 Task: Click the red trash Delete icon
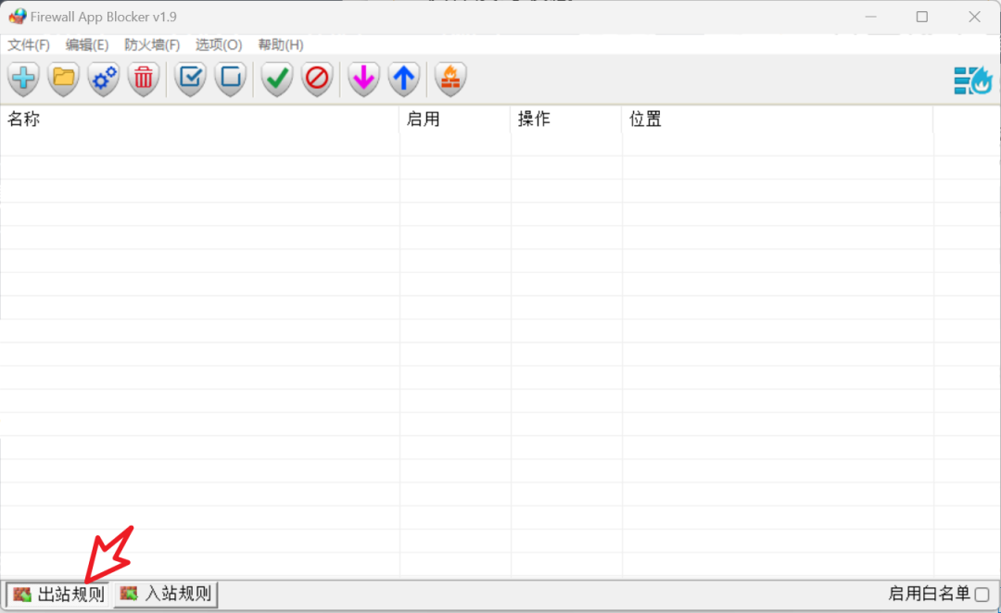144,79
